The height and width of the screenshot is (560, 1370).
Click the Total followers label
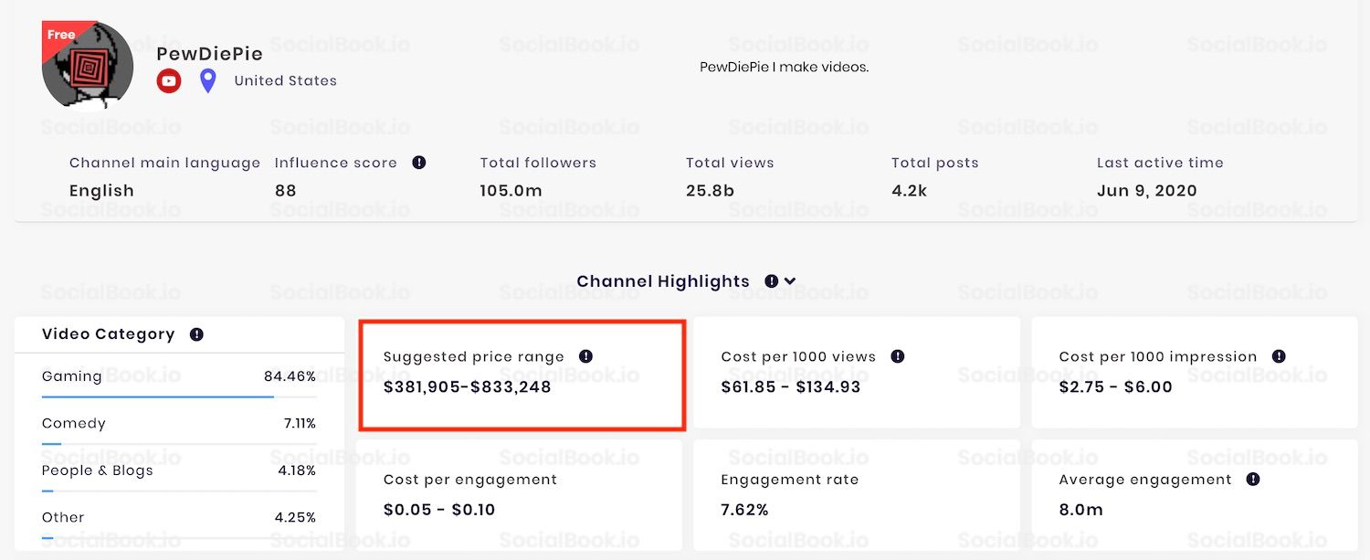538,163
